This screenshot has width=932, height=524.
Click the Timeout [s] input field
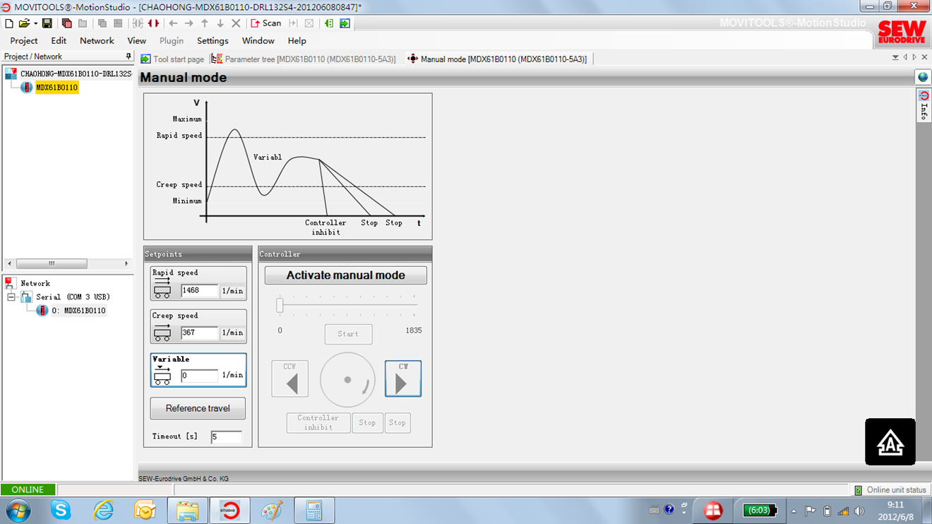click(x=226, y=437)
